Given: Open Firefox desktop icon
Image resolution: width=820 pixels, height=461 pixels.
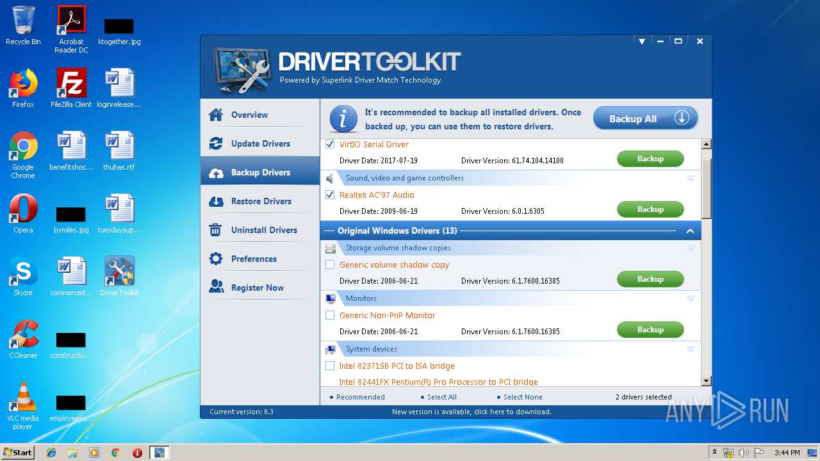Looking at the screenshot, I should click(x=23, y=89).
